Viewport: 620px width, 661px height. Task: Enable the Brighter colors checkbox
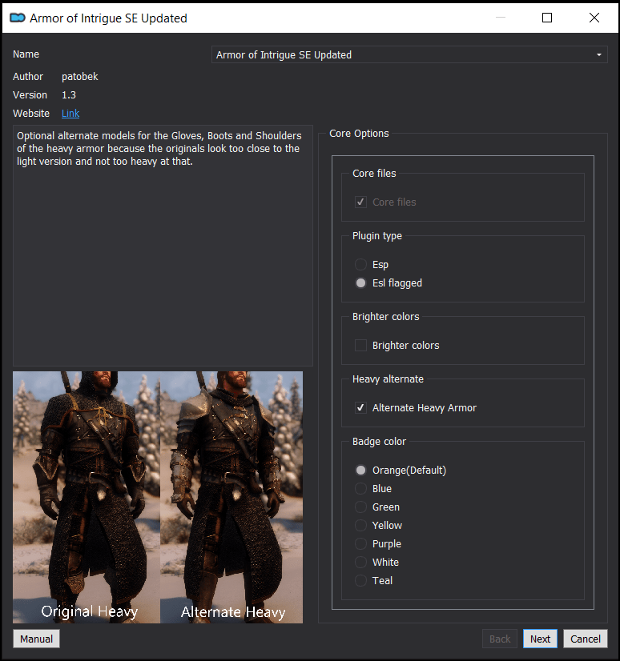[x=360, y=345]
